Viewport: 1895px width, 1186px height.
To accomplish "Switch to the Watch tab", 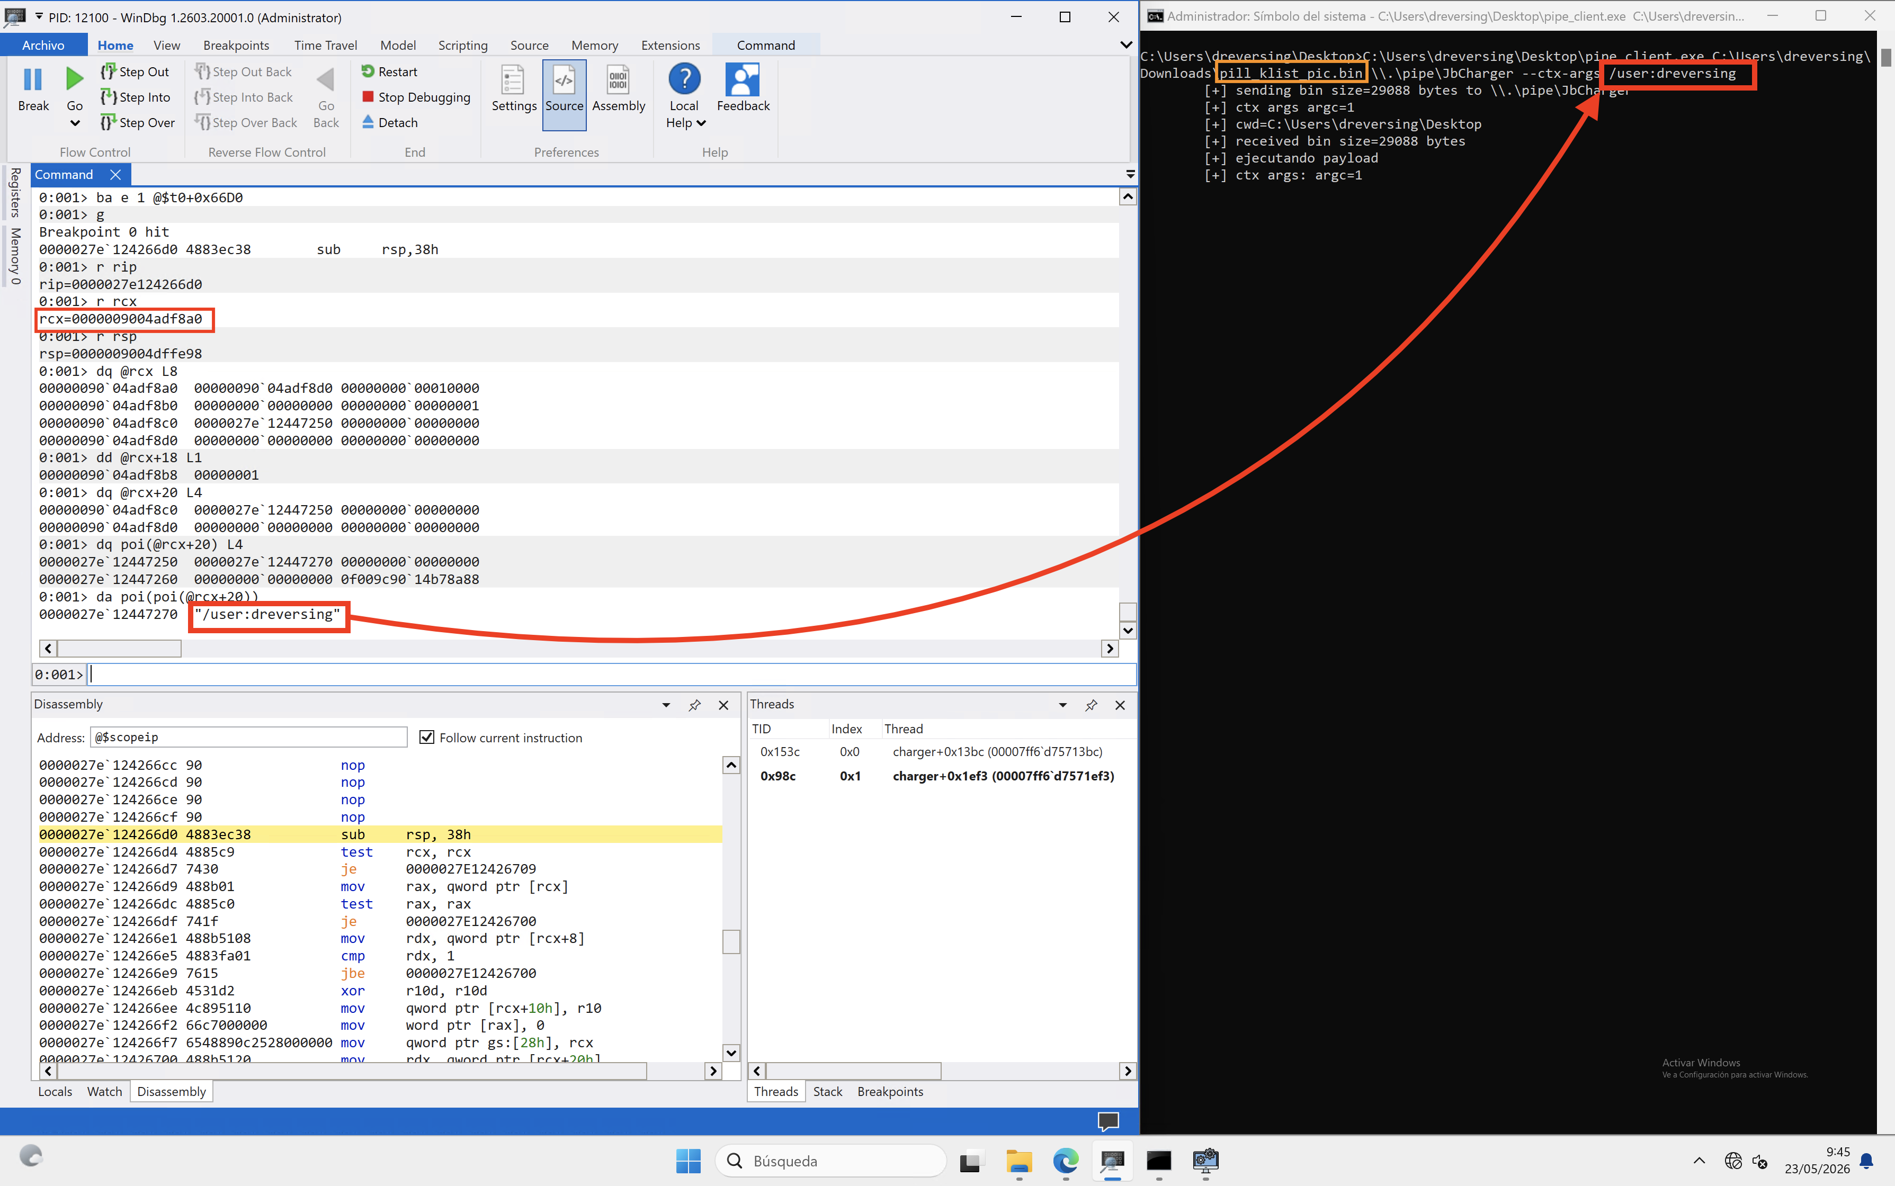I will click(x=104, y=1091).
